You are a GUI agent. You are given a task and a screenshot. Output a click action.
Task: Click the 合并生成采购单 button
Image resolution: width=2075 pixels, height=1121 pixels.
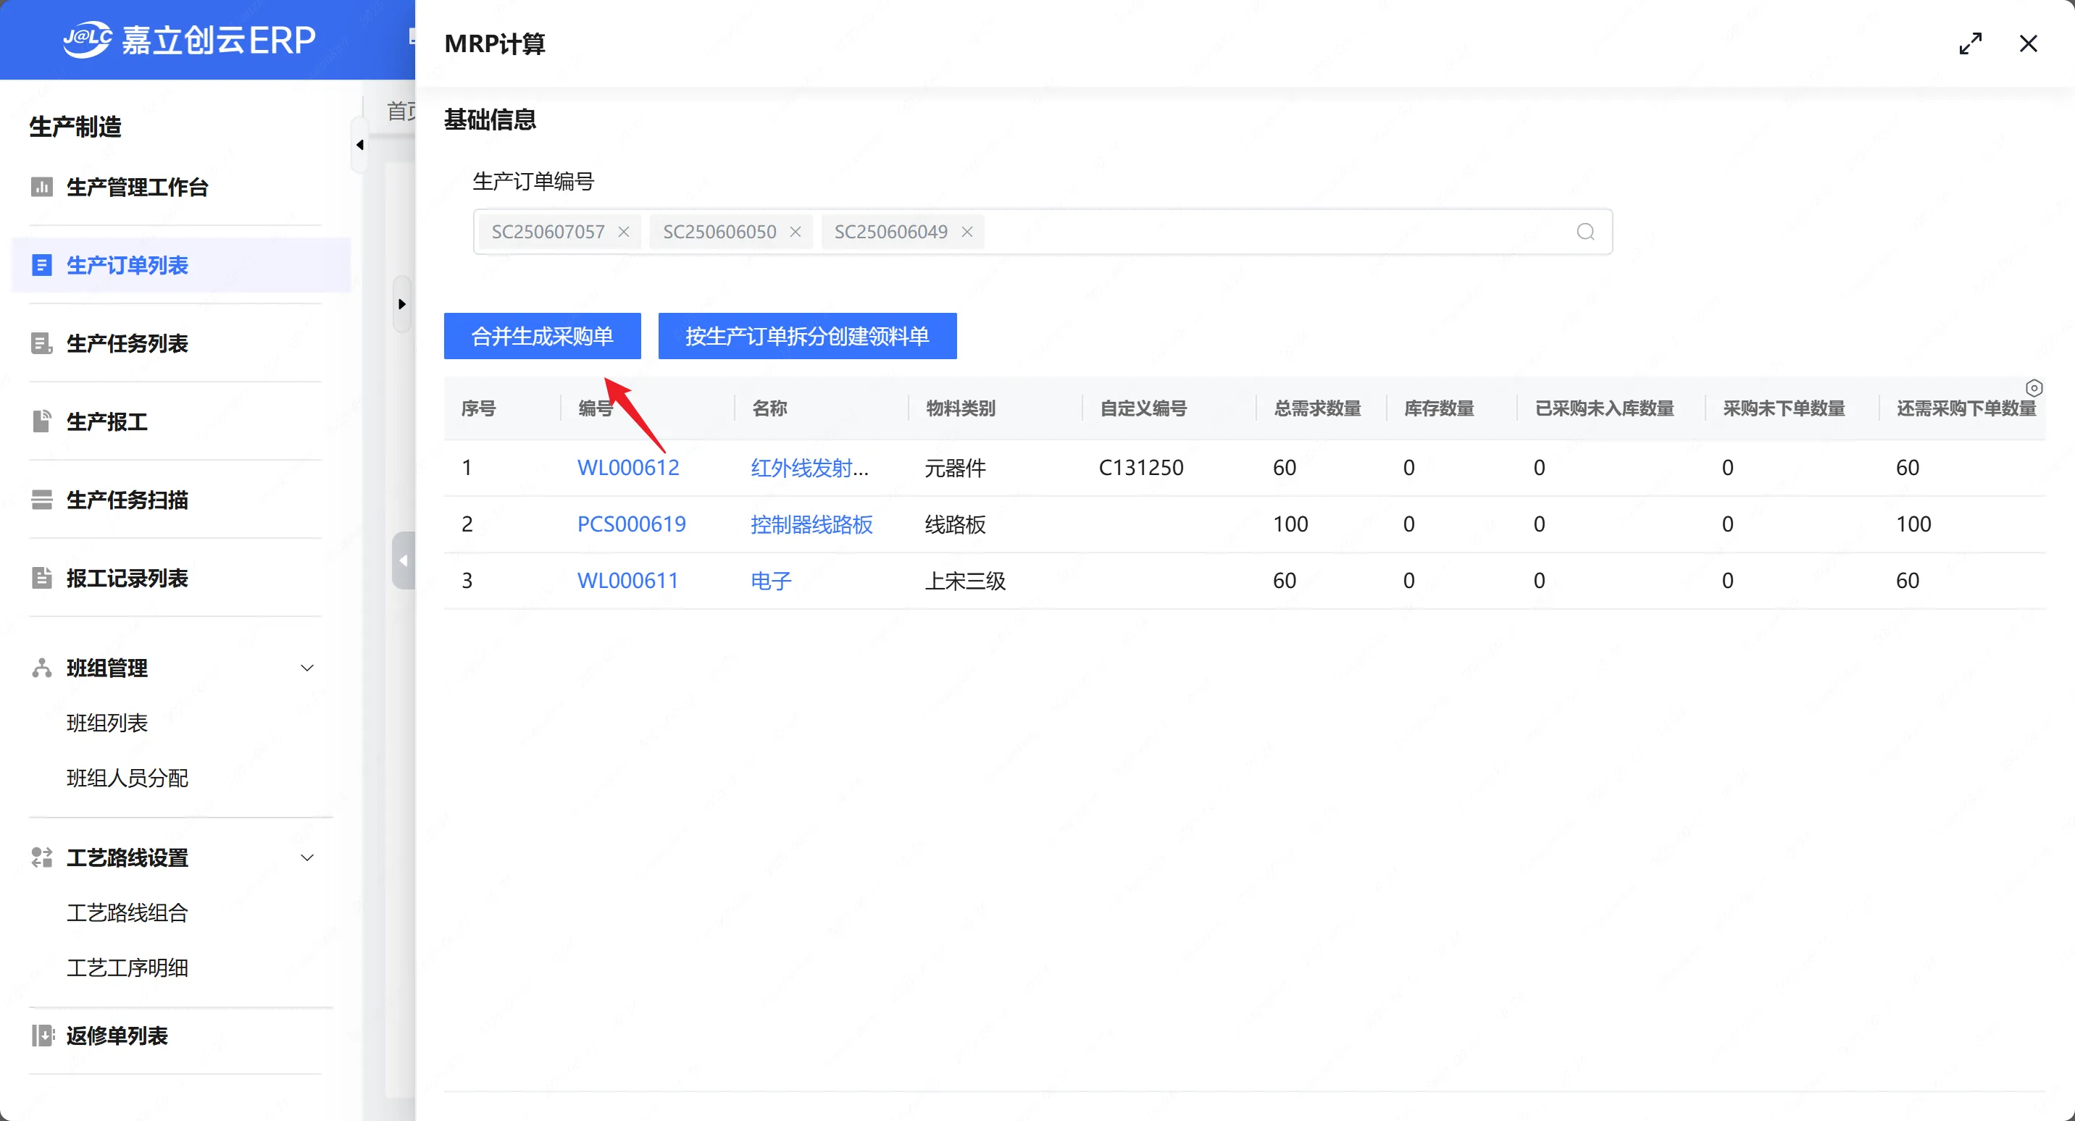click(542, 336)
